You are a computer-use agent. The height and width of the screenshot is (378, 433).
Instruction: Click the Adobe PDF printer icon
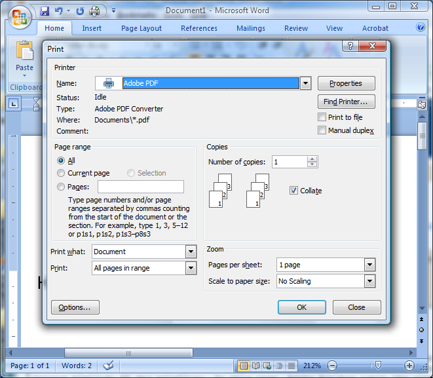point(109,83)
